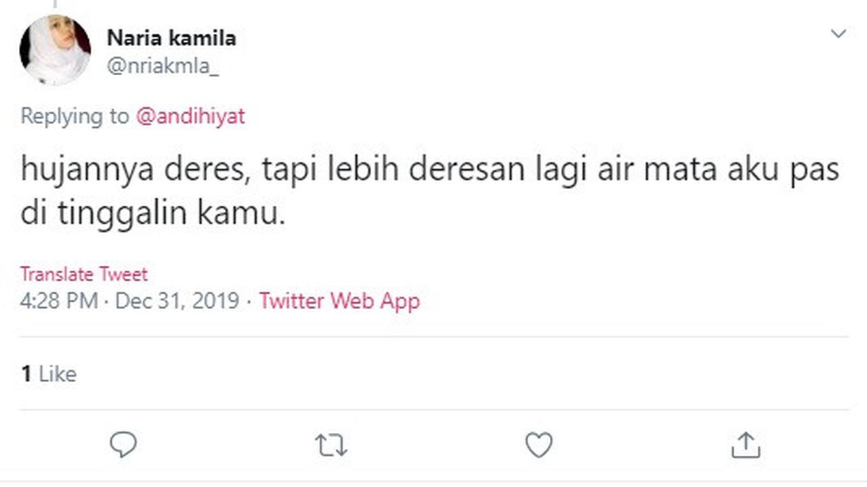867x487 pixels.
Task: Open Naria kamila's profile picture
Action: (x=55, y=50)
